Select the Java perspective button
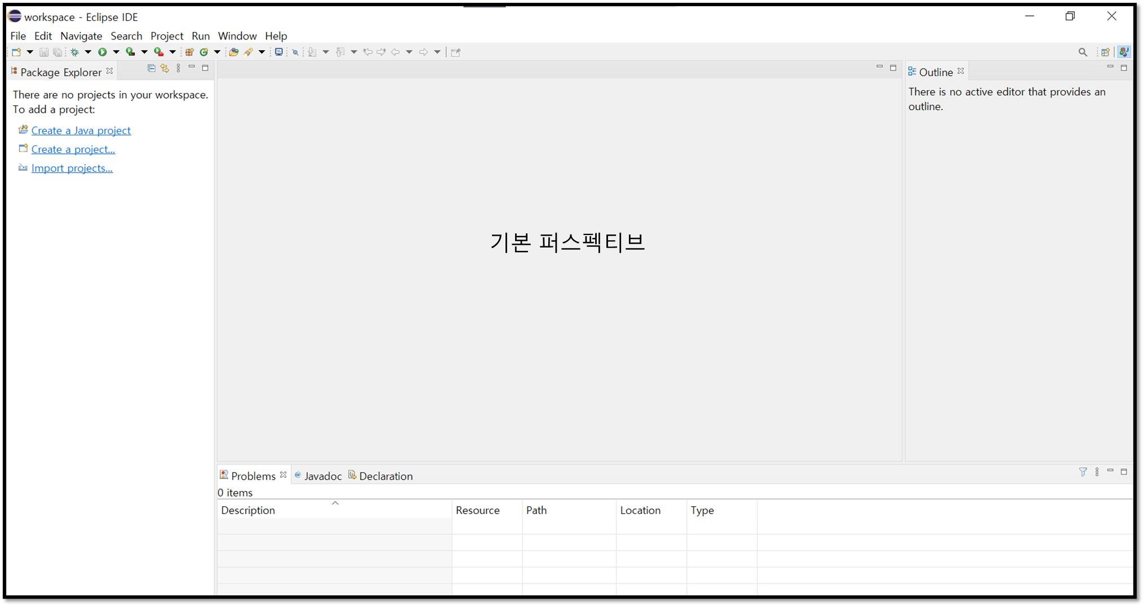 coord(1124,52)
